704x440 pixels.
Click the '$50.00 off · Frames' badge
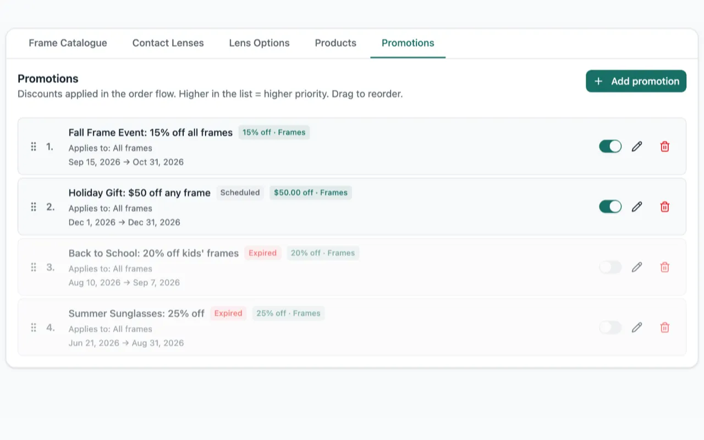pos(311,193)
